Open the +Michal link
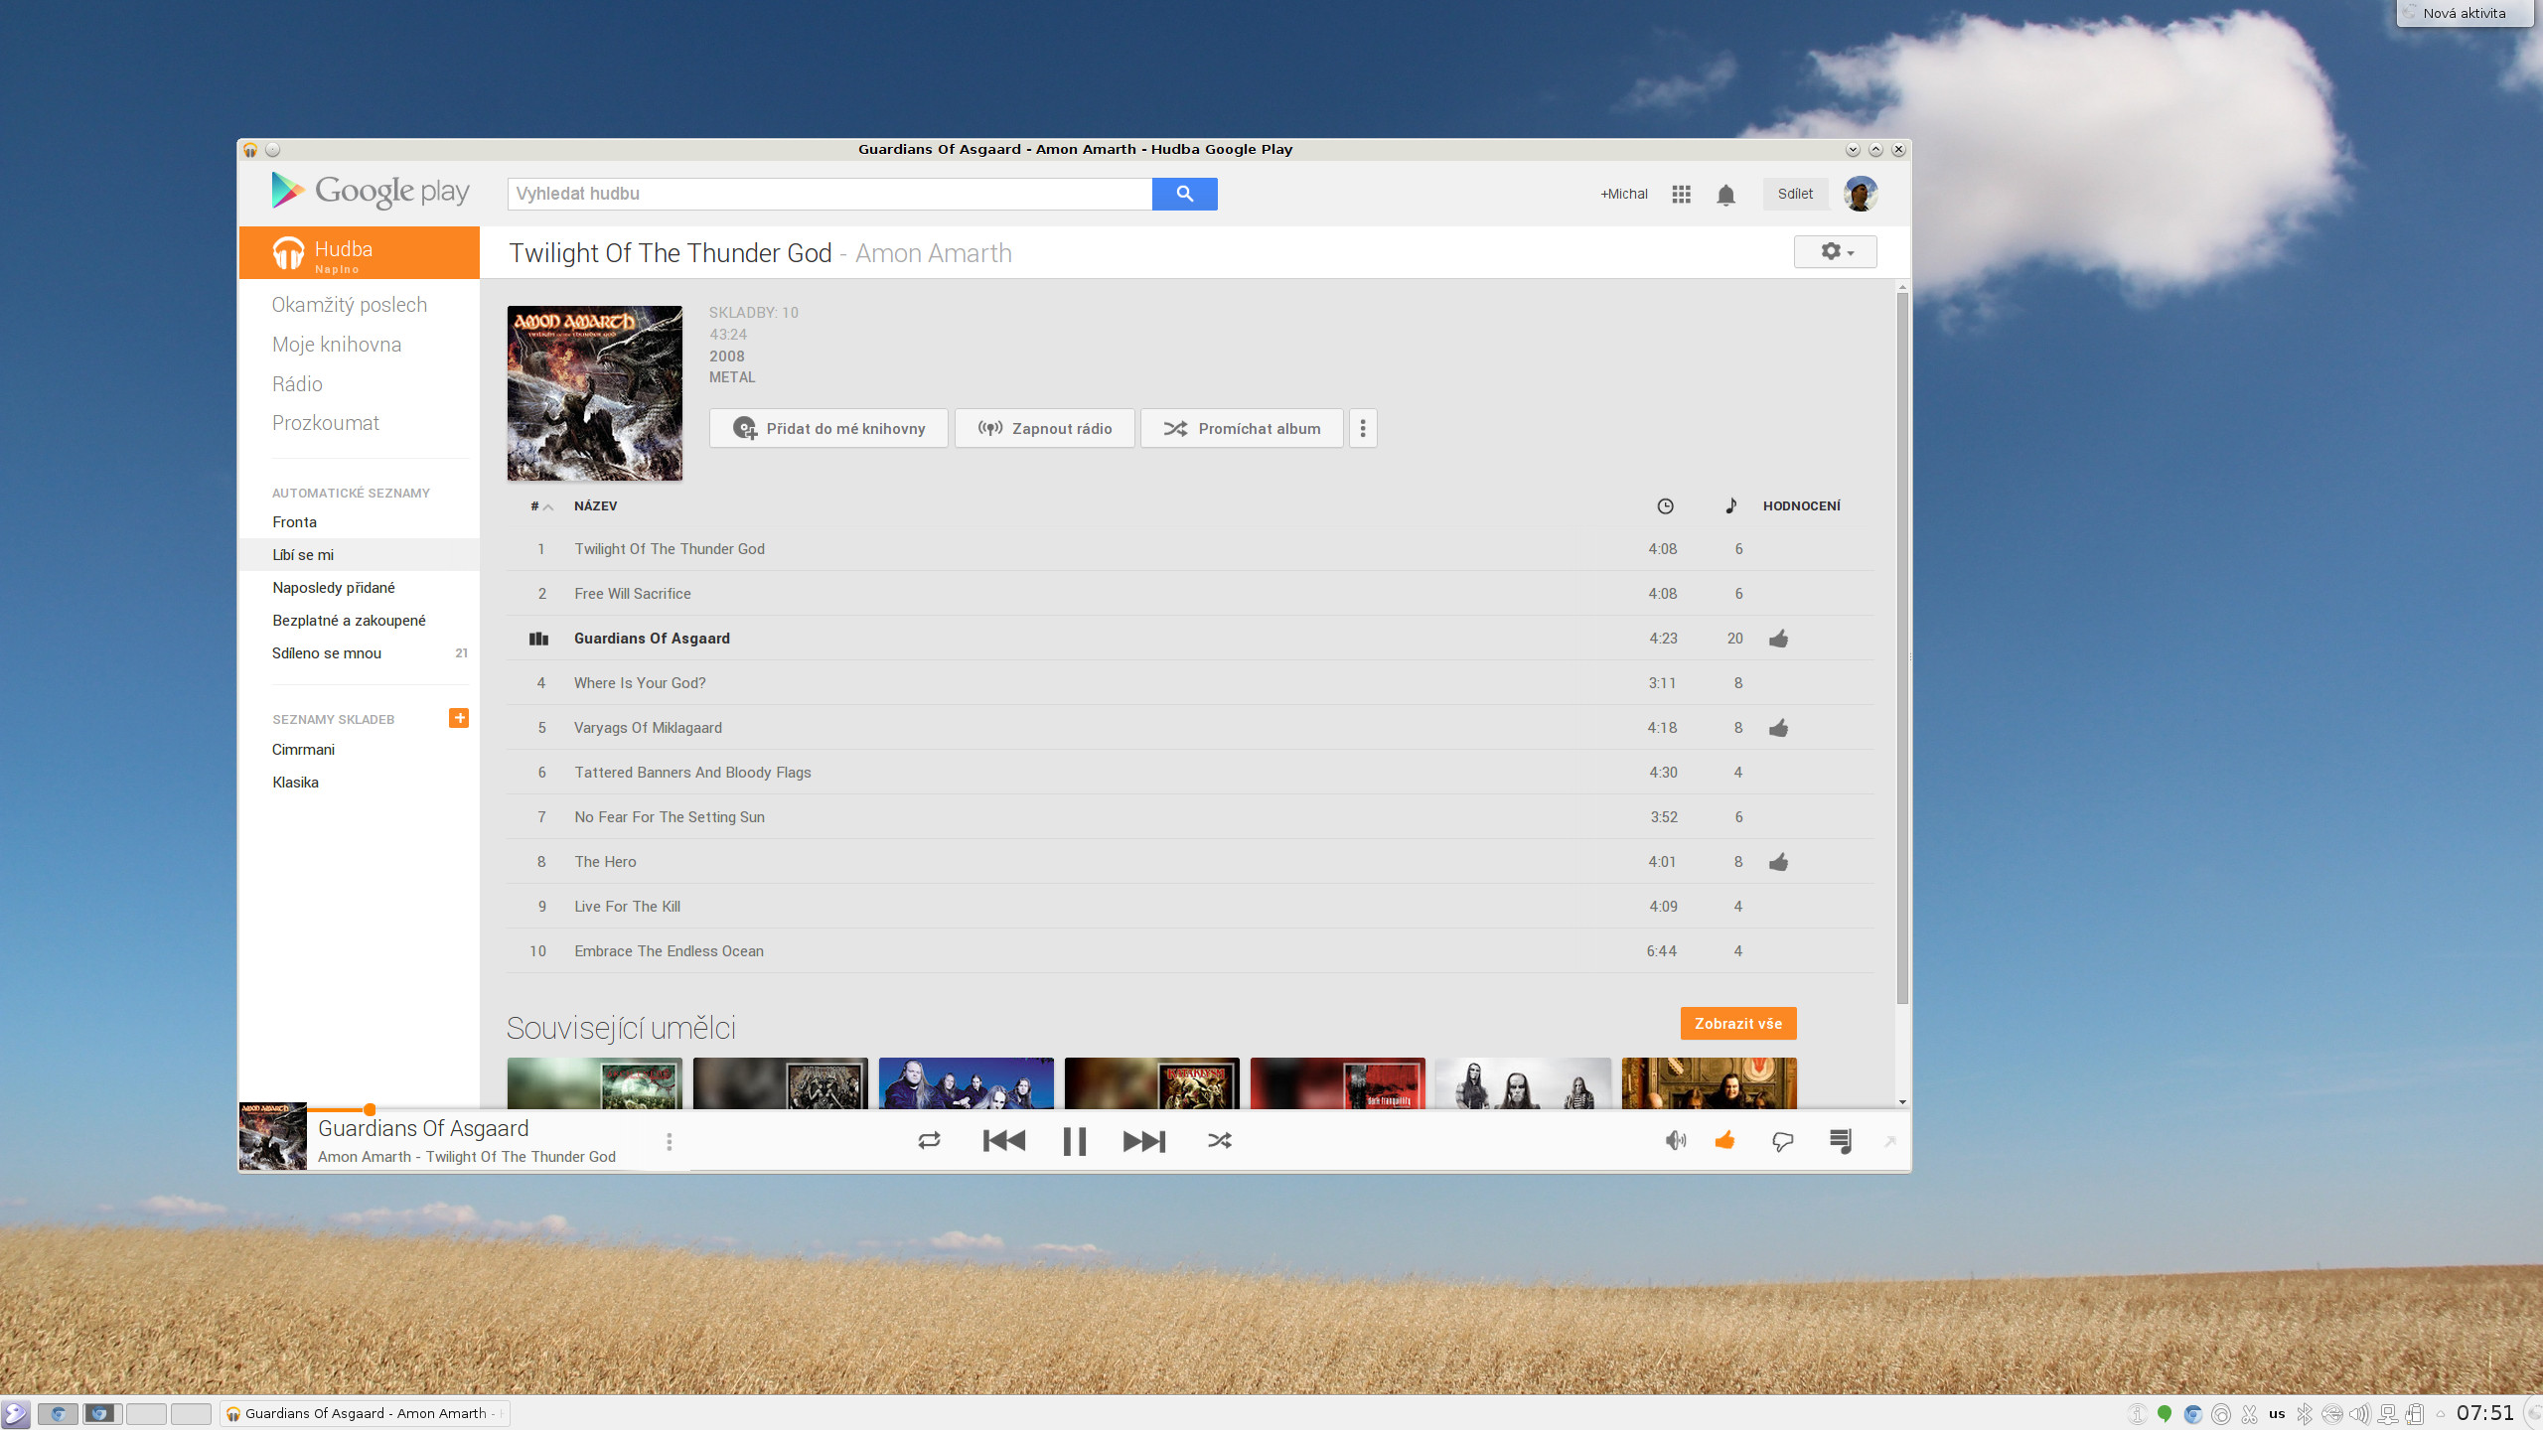Screen dimensions: 2543x1430 click(x=1623, y=194)
